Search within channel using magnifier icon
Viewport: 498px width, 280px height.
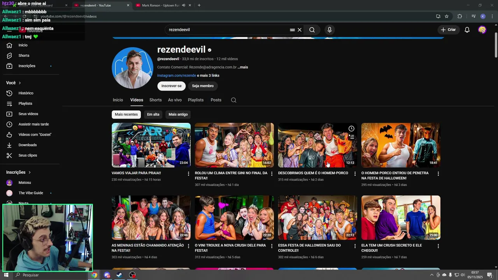[233, 100]
